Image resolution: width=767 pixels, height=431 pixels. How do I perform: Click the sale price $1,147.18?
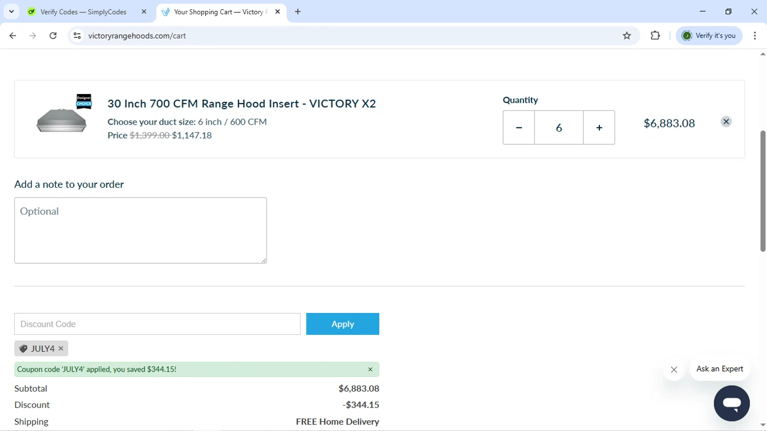tap(192, 135)
